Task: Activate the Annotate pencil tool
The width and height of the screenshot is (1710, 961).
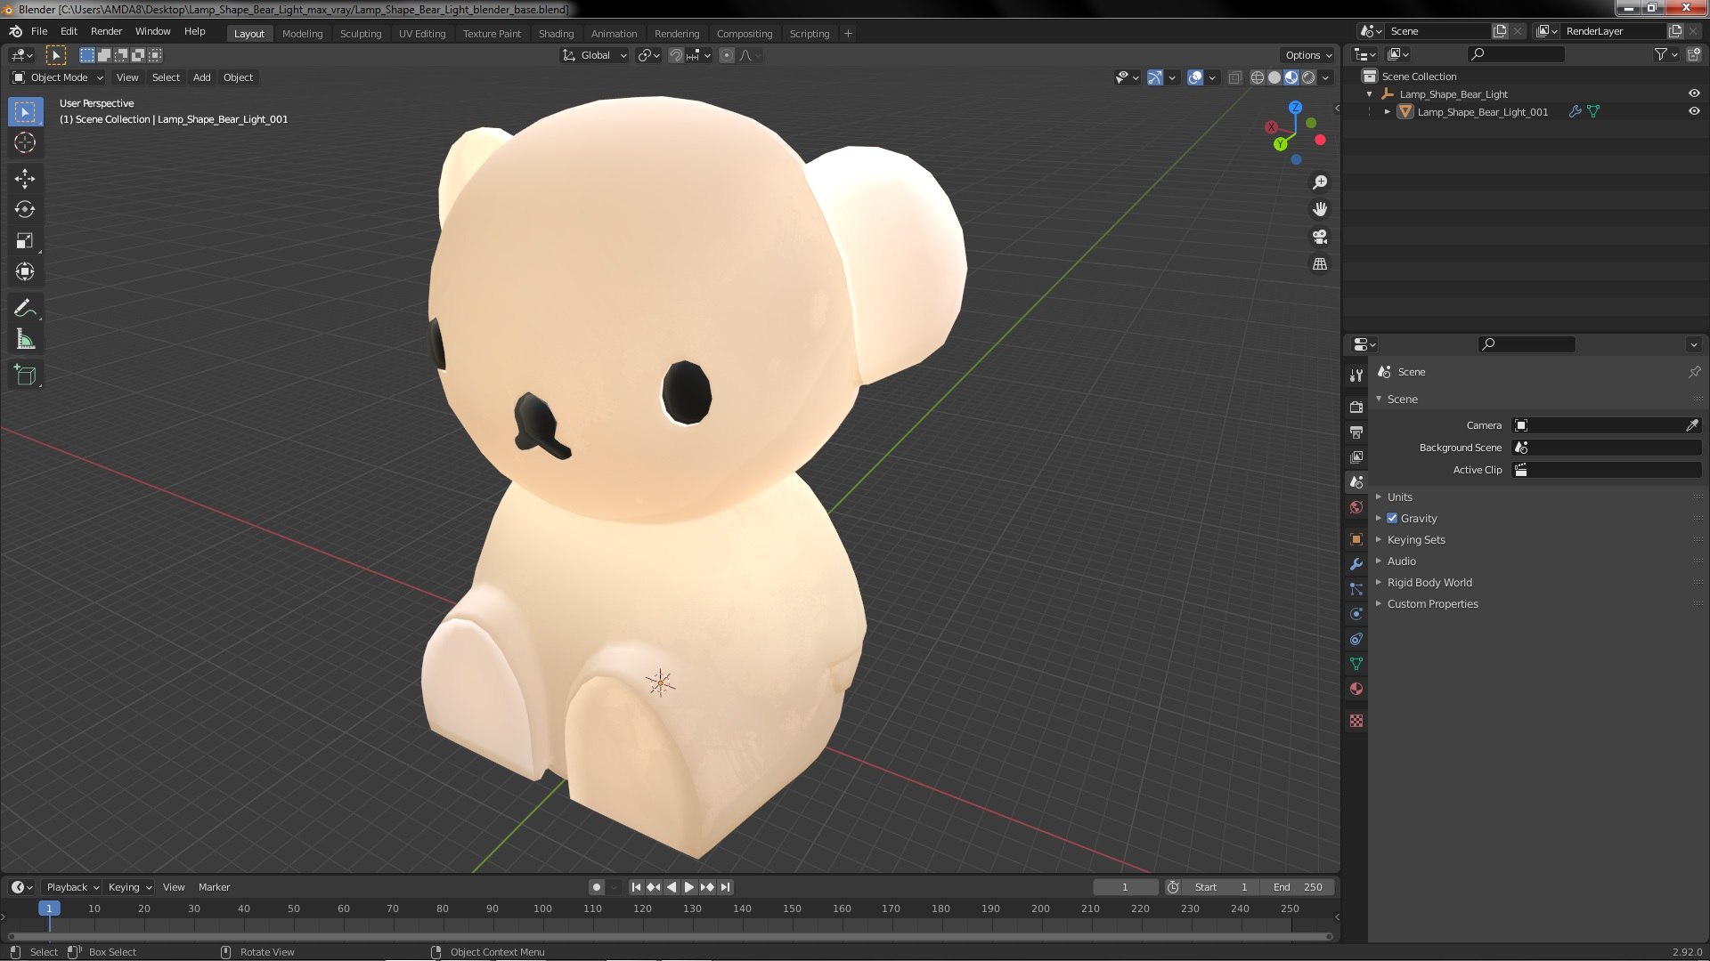Action: [x=25, y=309]
